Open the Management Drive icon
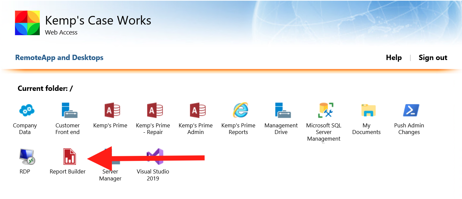Screen dimensions: 462x199 [281, 111]
